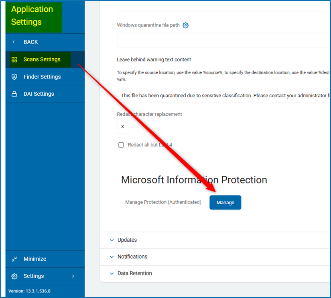Click the Application Settings heading
Viewport: 331px width, 298px height.
point(32,16)
